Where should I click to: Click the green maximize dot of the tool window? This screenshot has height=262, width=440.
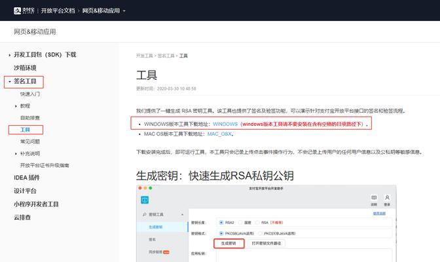[151, 188]
